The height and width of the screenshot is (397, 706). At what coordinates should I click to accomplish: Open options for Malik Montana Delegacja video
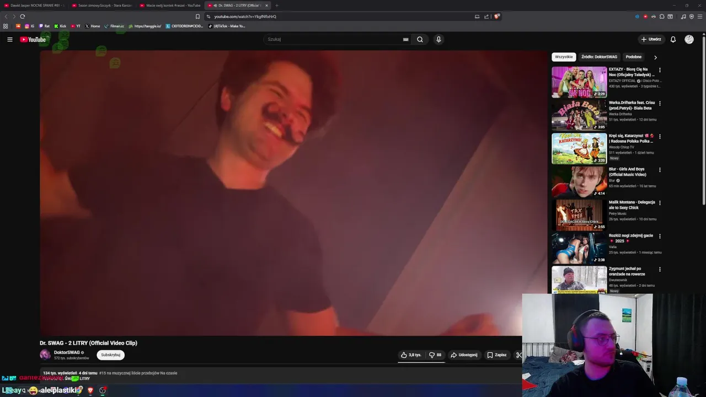click(x=660, y=203)
